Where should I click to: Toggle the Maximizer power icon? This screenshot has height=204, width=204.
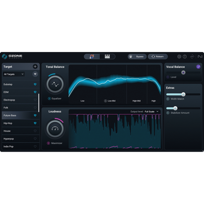pos(49,143)
